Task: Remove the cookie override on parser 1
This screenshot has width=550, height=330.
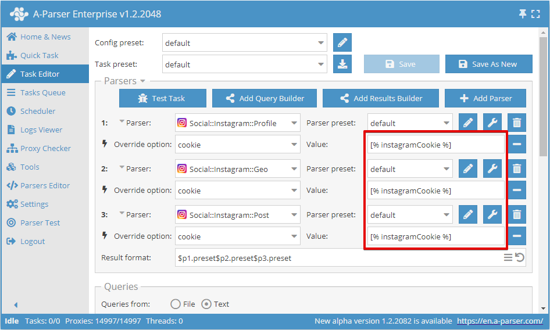Action: click(517, 144)
